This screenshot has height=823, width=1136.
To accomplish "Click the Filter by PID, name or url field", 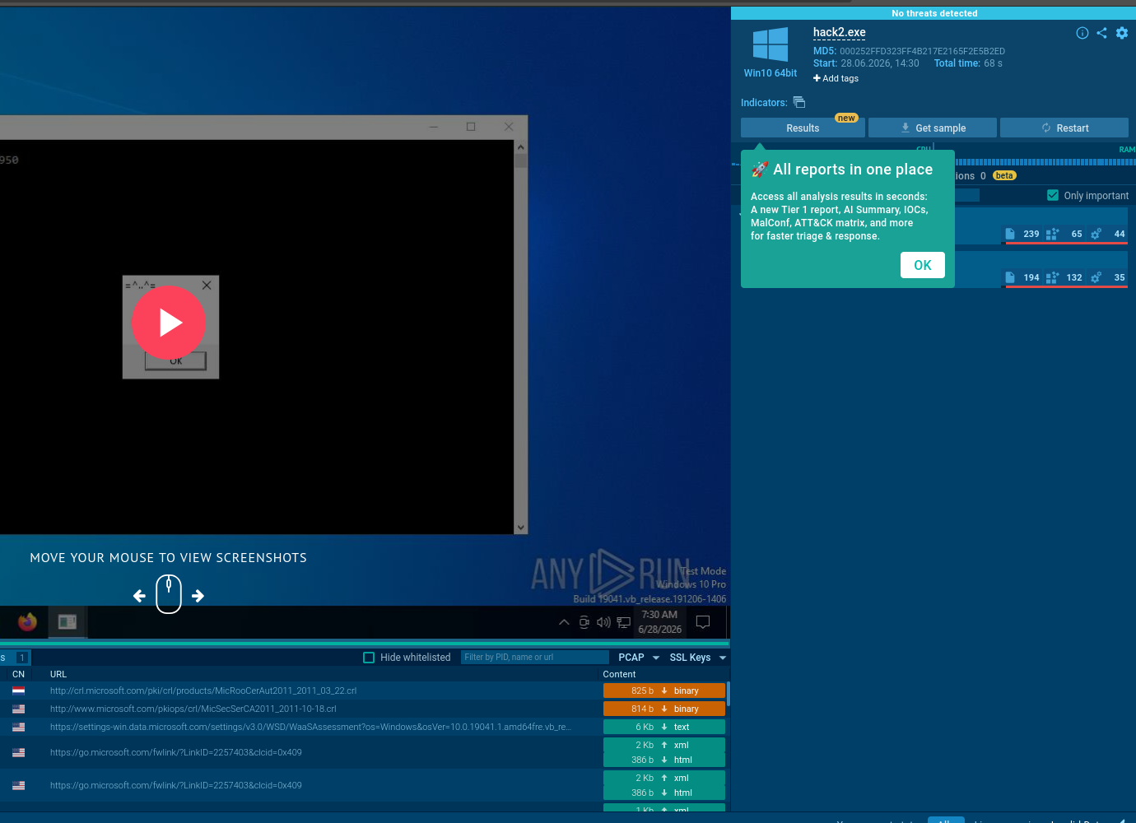I will click(x=534, y=657).
